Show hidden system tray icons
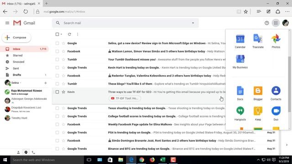Image resolution: width=292 pixels, height=164 pixels. (x=258, y=160)
